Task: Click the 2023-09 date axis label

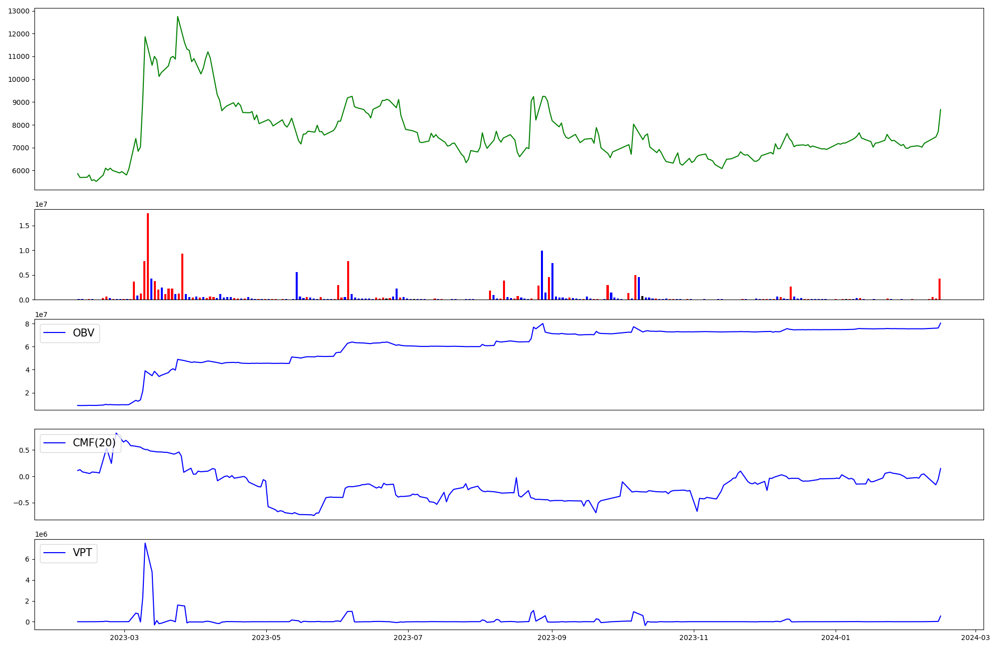Action: [552, 638]
